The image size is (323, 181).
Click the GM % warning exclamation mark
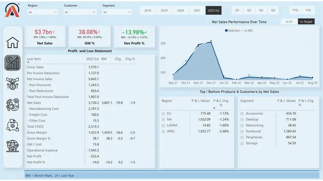(99, 32)
